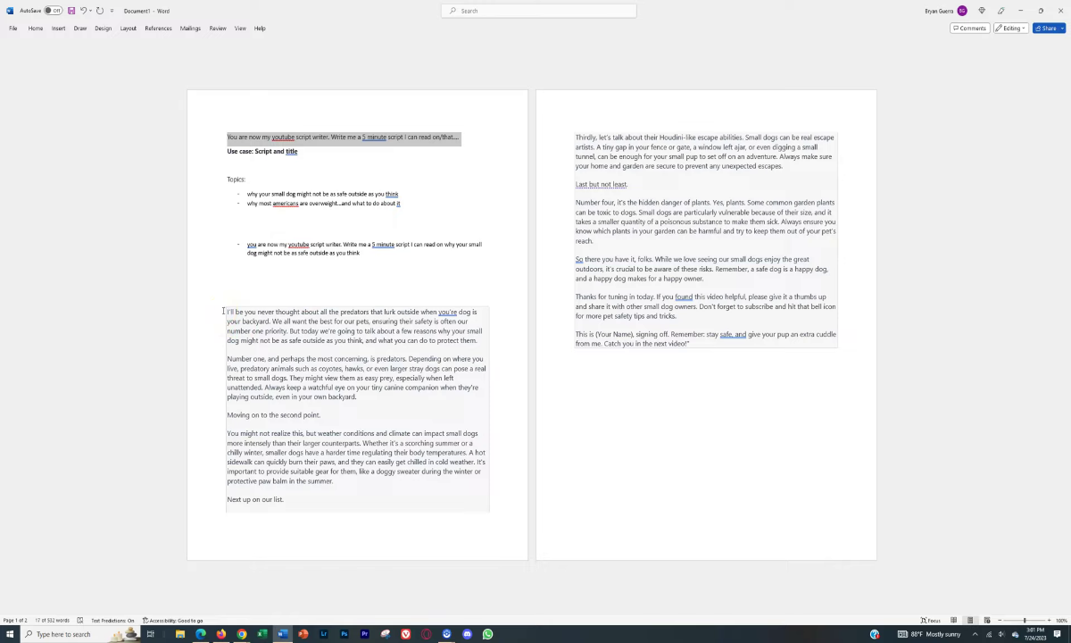Screen dimensions: 1071x643
Task: Open the Mailings ribbon tab
Action: (x=189, y=28)
